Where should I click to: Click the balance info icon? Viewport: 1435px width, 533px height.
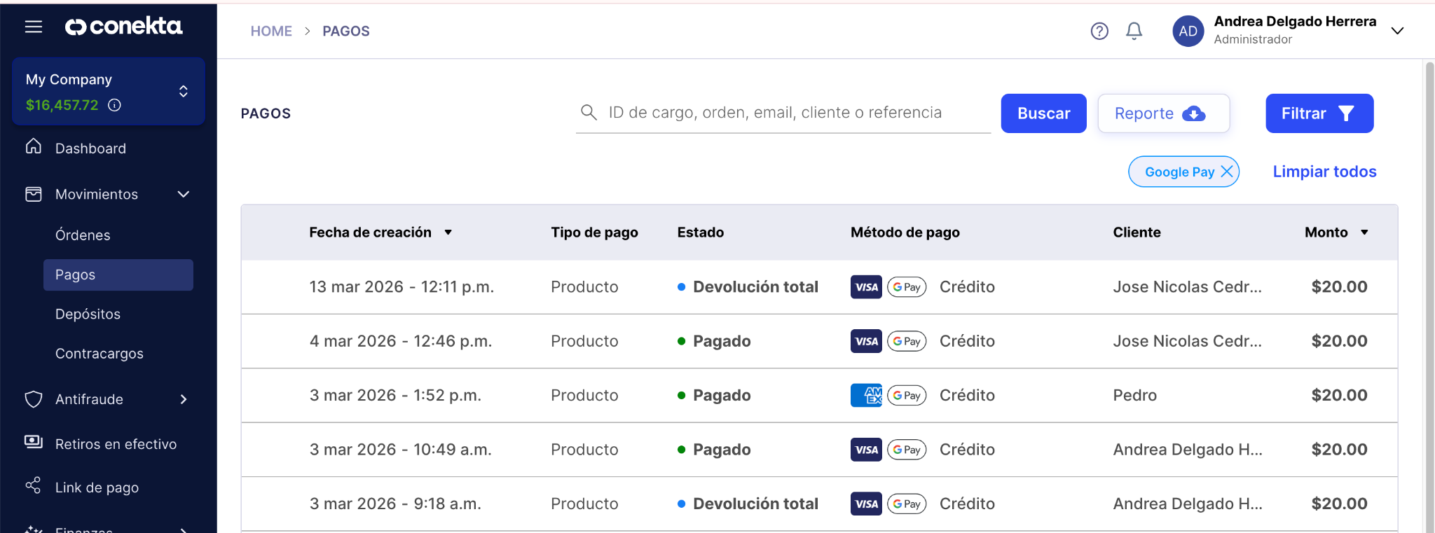[114, 105]
